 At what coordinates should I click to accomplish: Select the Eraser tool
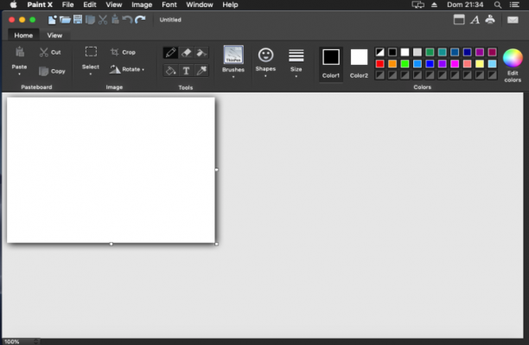click(186, 53)
